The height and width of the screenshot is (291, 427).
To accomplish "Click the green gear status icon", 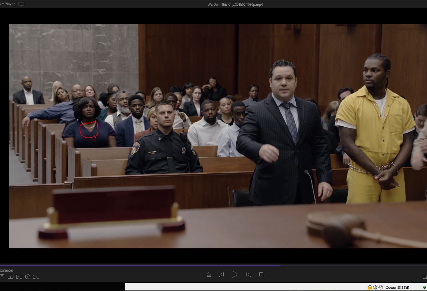I will pyautogui.click(x=375, y=287).
